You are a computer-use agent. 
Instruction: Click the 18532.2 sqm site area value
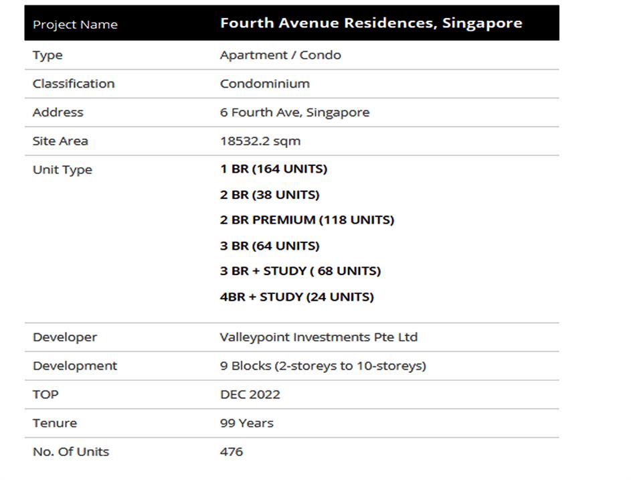260,141
